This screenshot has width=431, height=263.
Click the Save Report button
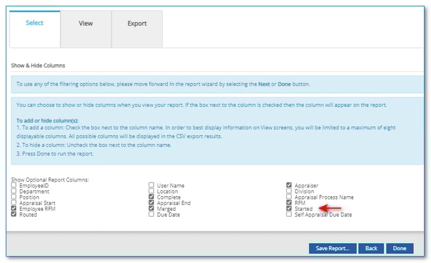(332, 248)
